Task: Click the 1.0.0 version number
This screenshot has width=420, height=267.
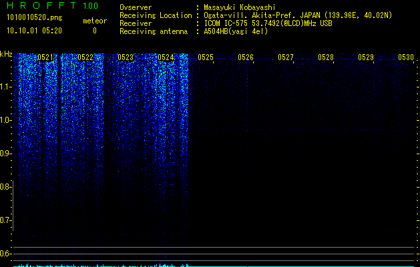Action: click(90, 5)
